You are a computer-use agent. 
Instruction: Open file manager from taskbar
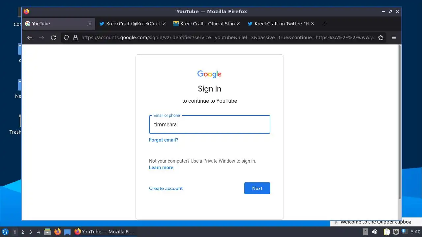pos(47,232)
